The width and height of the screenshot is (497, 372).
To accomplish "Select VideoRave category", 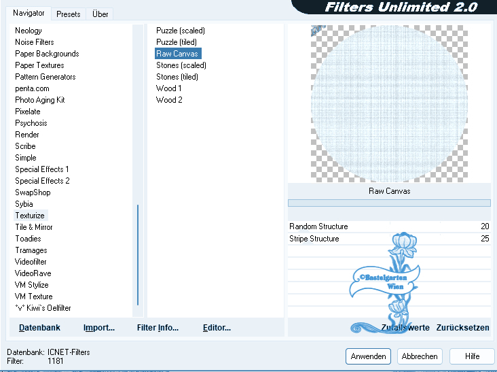I will tap(33, 273).
